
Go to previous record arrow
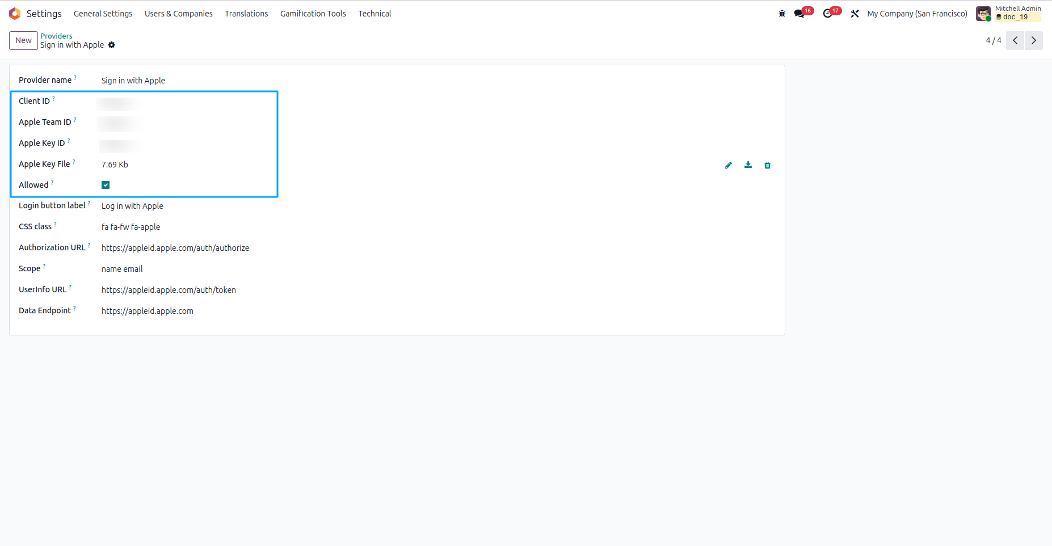point(1015,40)
